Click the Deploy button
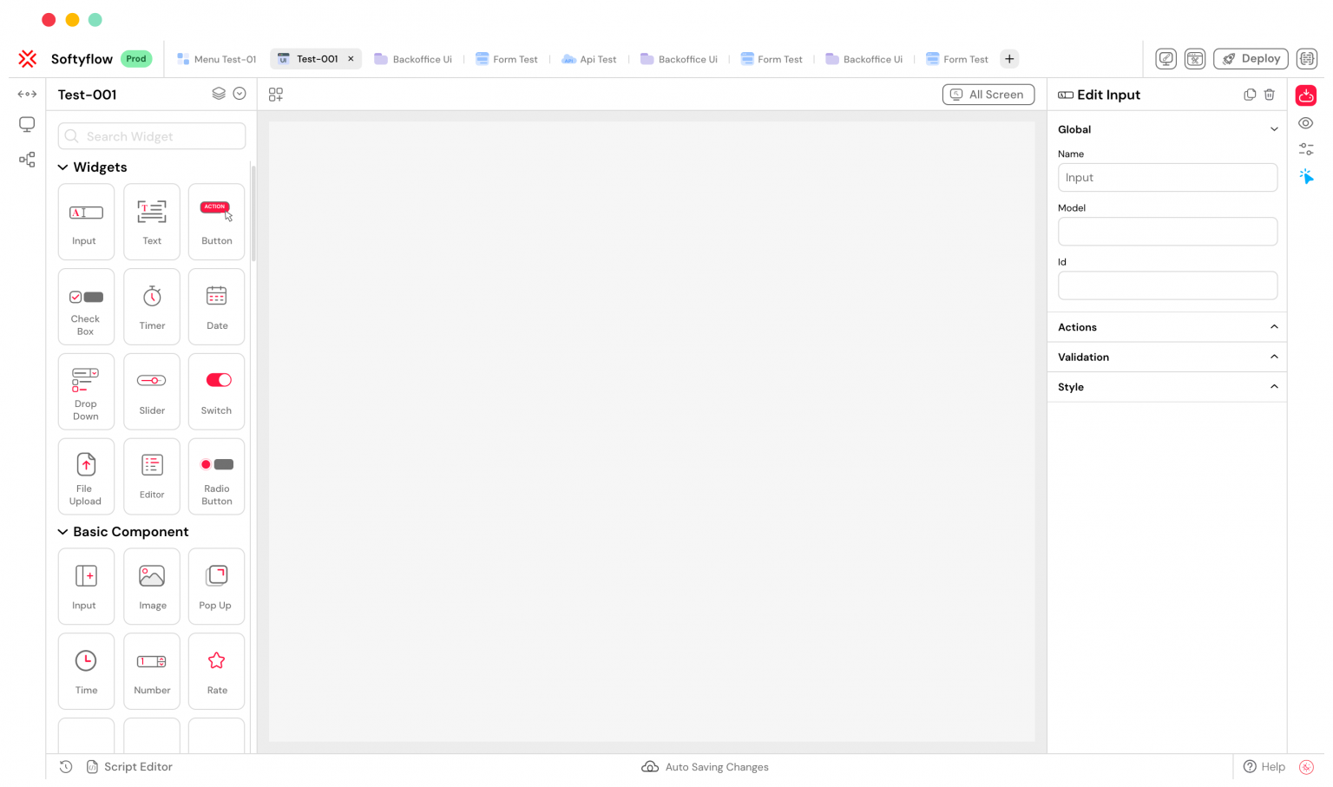 coord(1251,58)
